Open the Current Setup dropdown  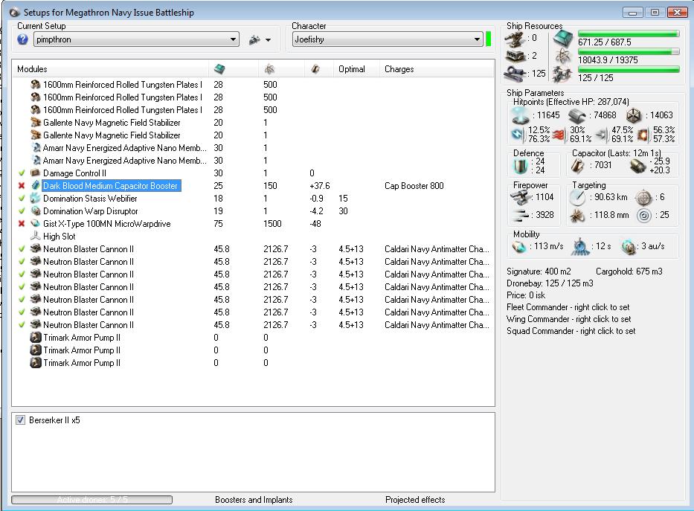pos(233,40)
